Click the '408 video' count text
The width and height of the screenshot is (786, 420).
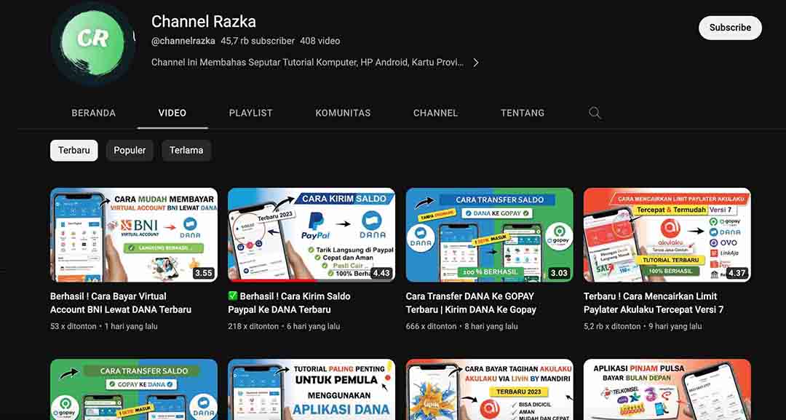click(319, 41)
